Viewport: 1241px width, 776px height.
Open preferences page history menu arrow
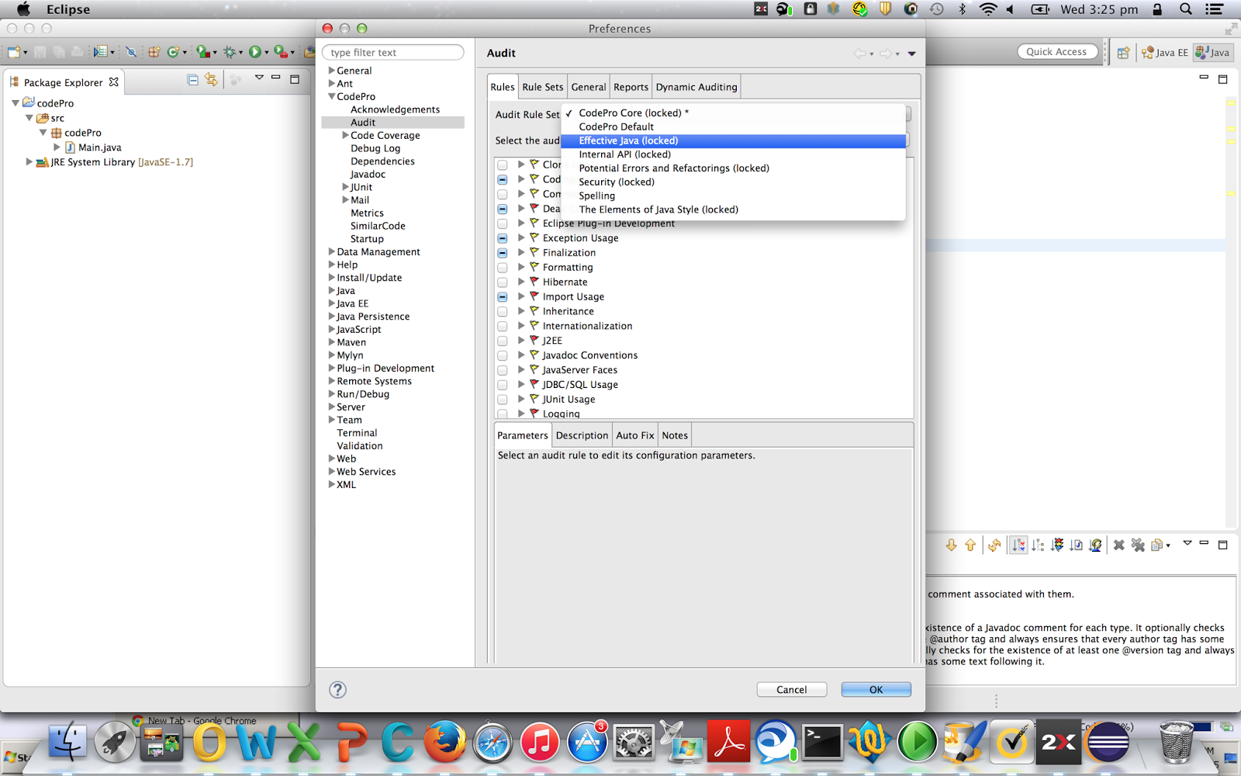912,54
